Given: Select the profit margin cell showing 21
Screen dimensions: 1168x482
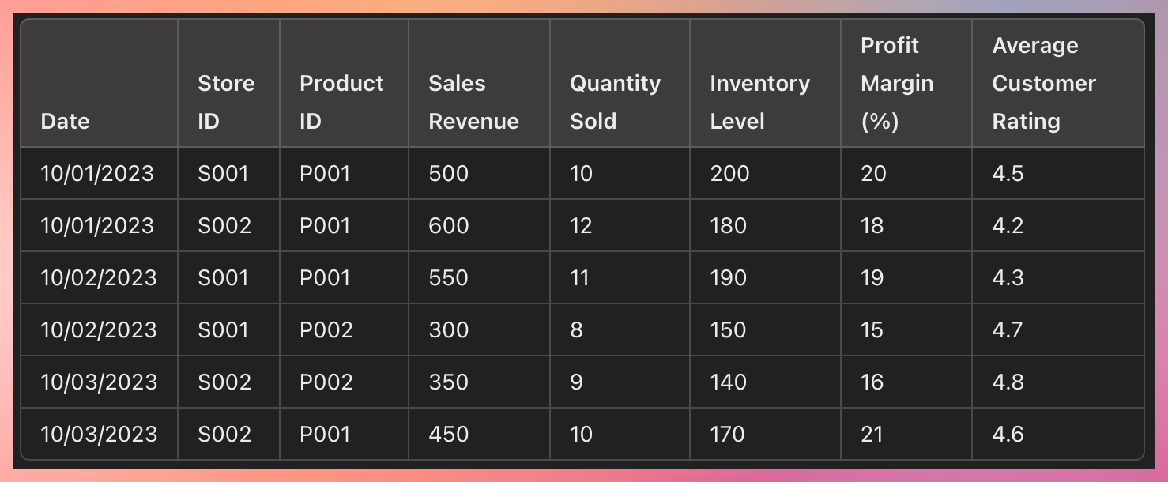Looking at the screenshot, I should point(872,435).
